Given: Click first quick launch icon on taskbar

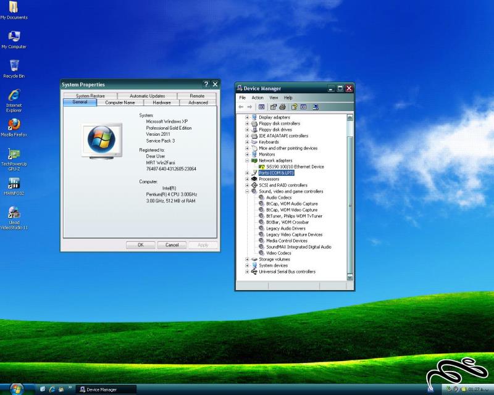Looking at the screenshot, I should pyautogui.click(x=43, y=389).
